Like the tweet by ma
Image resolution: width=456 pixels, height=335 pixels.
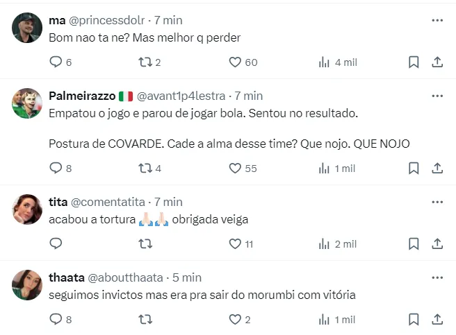235,62
